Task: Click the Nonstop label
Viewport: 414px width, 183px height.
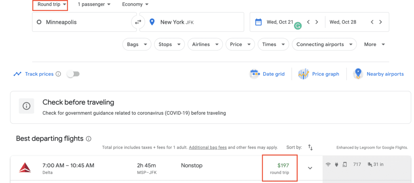Action: (x=192, y=166)
